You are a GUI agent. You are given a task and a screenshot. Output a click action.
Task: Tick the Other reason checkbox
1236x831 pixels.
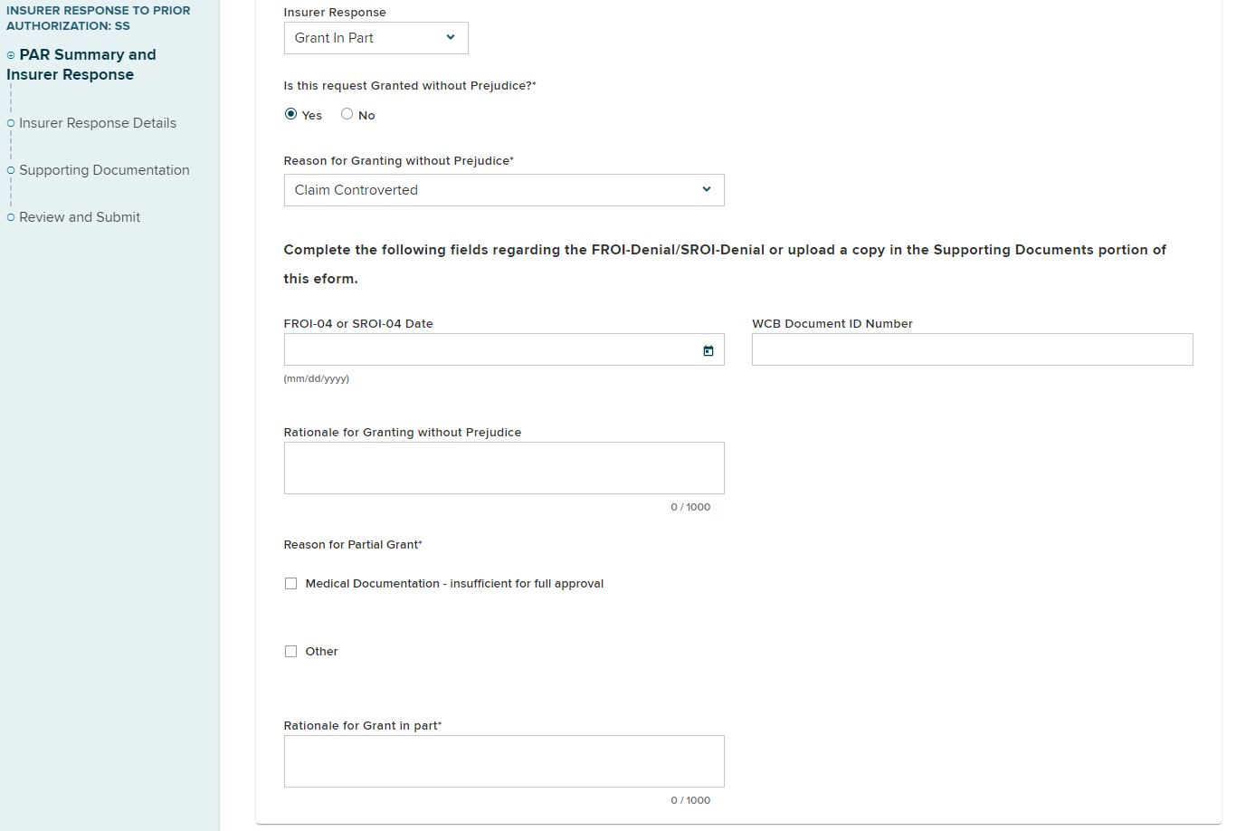290,652
